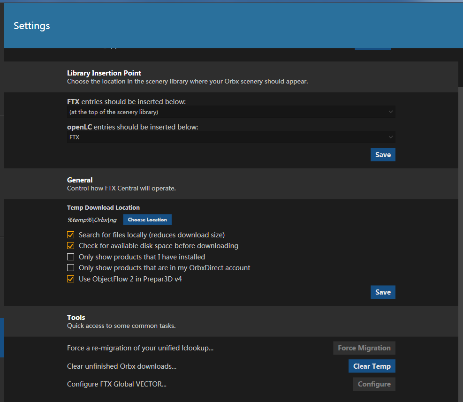This screenshot has width=463, height=402.
Task: Click the Force Migration button
Action: pos(364,348)
